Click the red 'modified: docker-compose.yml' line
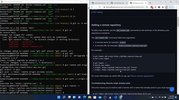Screen dimensions: 179x100 coord(26,46)
